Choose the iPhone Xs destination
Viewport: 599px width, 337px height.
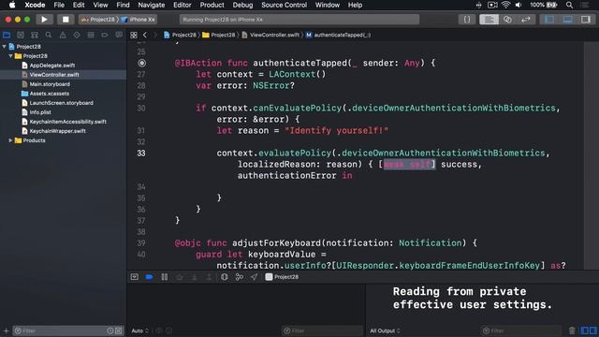138,19
